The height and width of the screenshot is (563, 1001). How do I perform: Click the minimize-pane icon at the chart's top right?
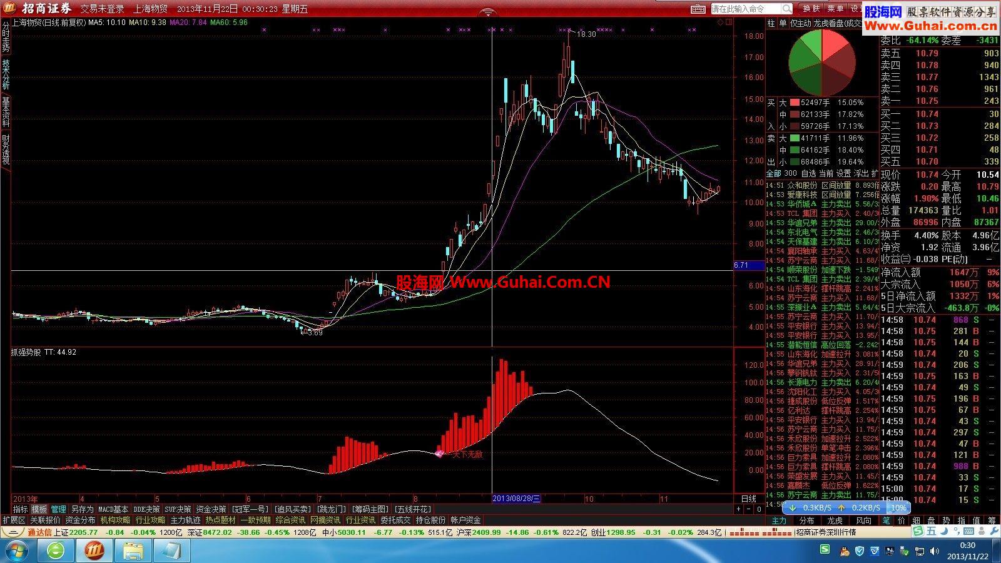[728, 23]
